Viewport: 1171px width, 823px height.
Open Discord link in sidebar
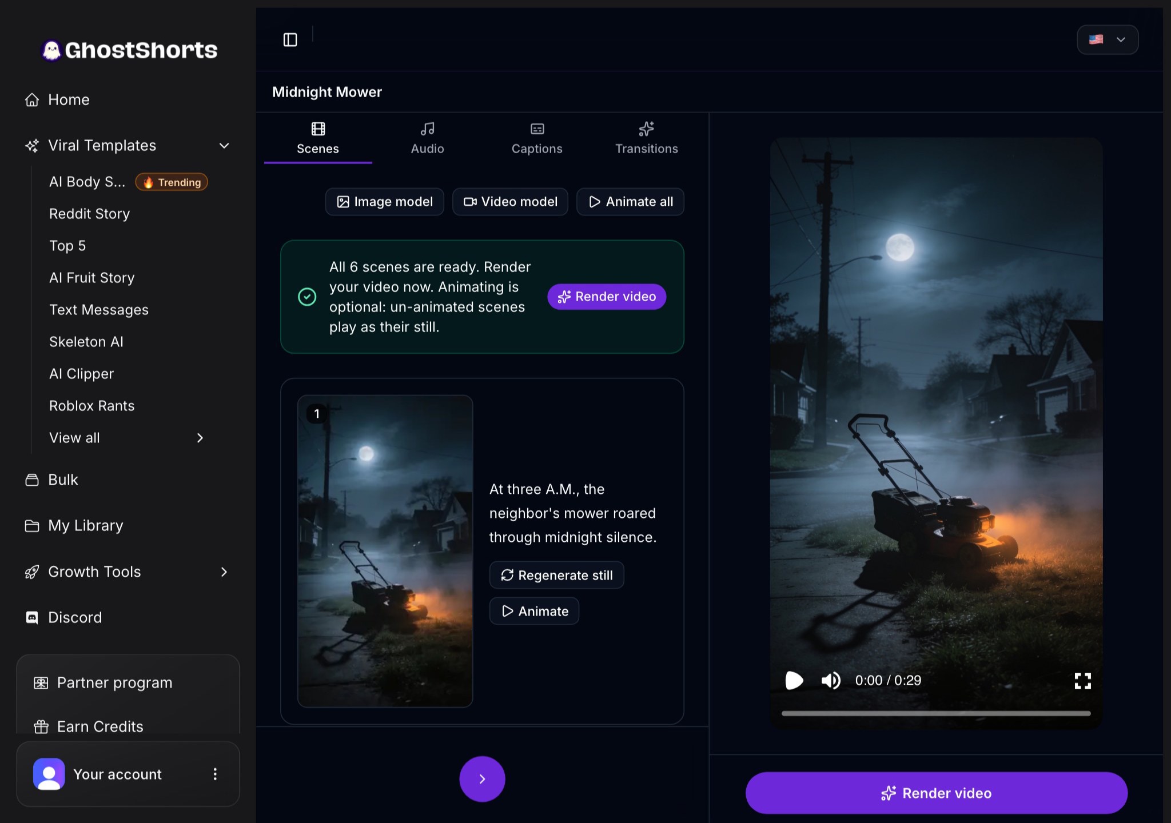[x=63, y=617]
